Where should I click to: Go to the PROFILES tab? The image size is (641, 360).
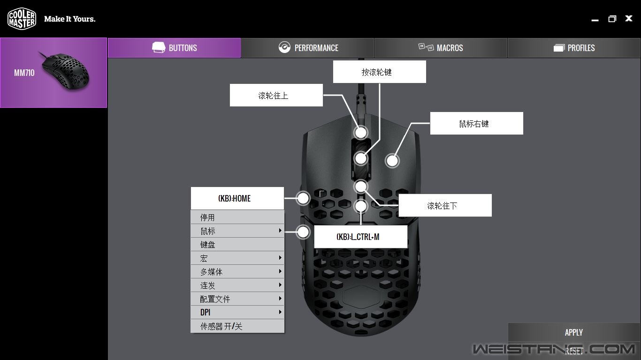[x=574, y=48]
